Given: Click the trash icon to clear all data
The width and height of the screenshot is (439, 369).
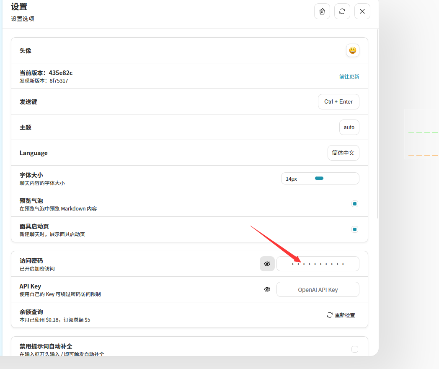Looking at the screenshot, I should pyautogui.click(x=322, y=11).
